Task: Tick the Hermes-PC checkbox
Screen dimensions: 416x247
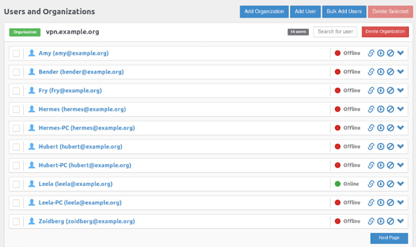Action: pos(16,128)
